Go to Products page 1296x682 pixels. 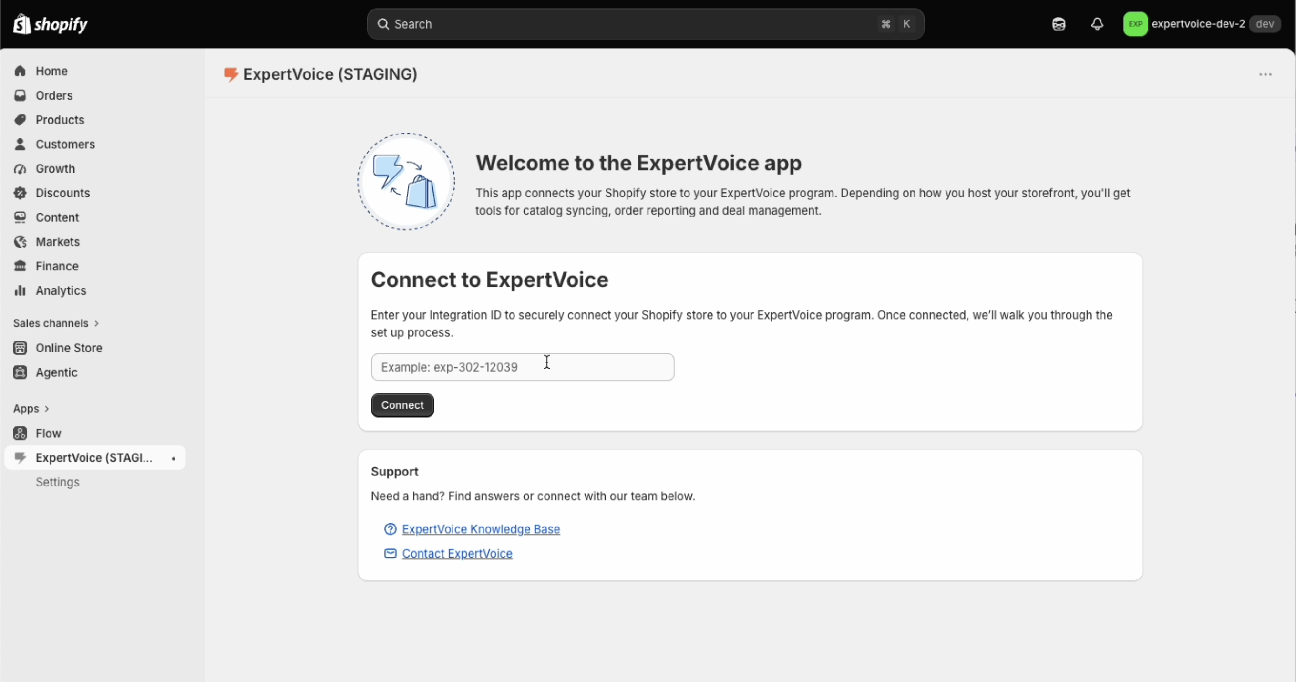pos(60,120)
